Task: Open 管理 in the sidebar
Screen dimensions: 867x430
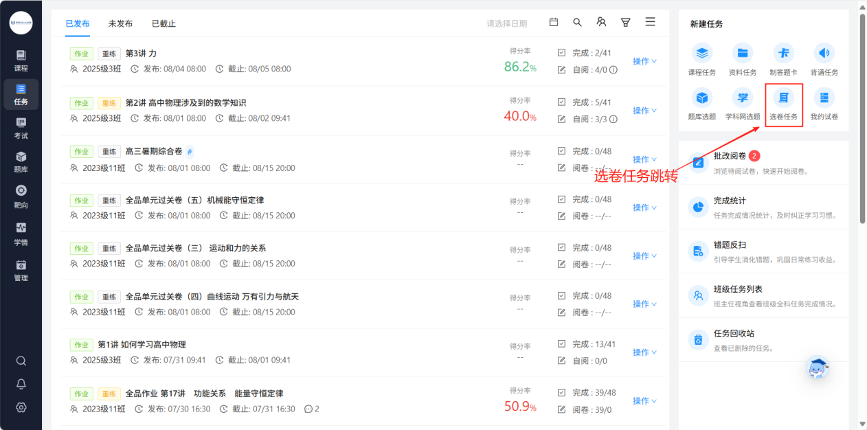Action: 21,270
